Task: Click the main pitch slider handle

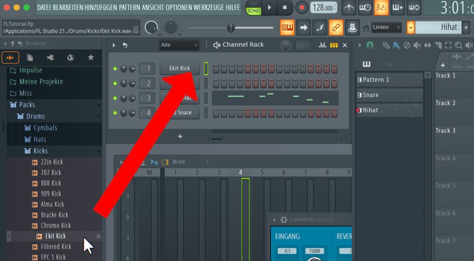Action: (231, 28)
